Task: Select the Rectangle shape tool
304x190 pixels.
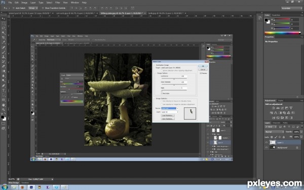Action: click(4, 100)
